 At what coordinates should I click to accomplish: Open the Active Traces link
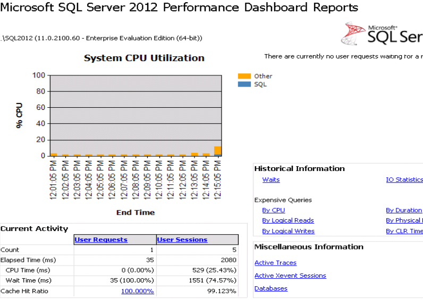click(x=275, y=263)
